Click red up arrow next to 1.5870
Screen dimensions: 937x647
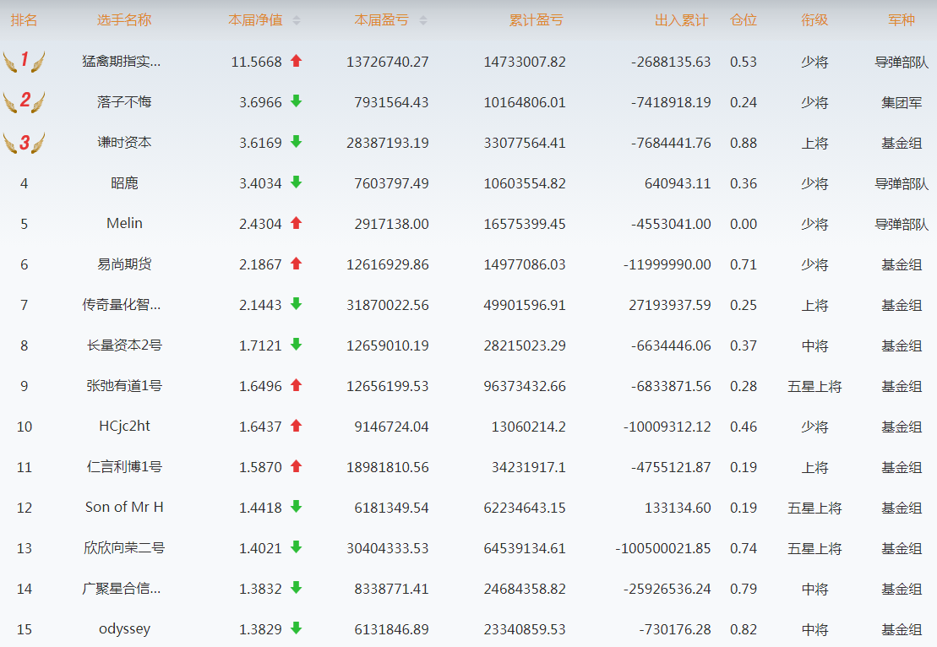pos(296,466)
